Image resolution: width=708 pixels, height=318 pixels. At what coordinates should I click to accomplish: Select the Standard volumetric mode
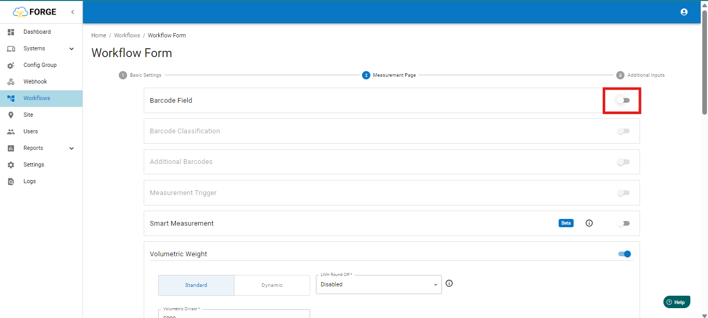point(196,285)
